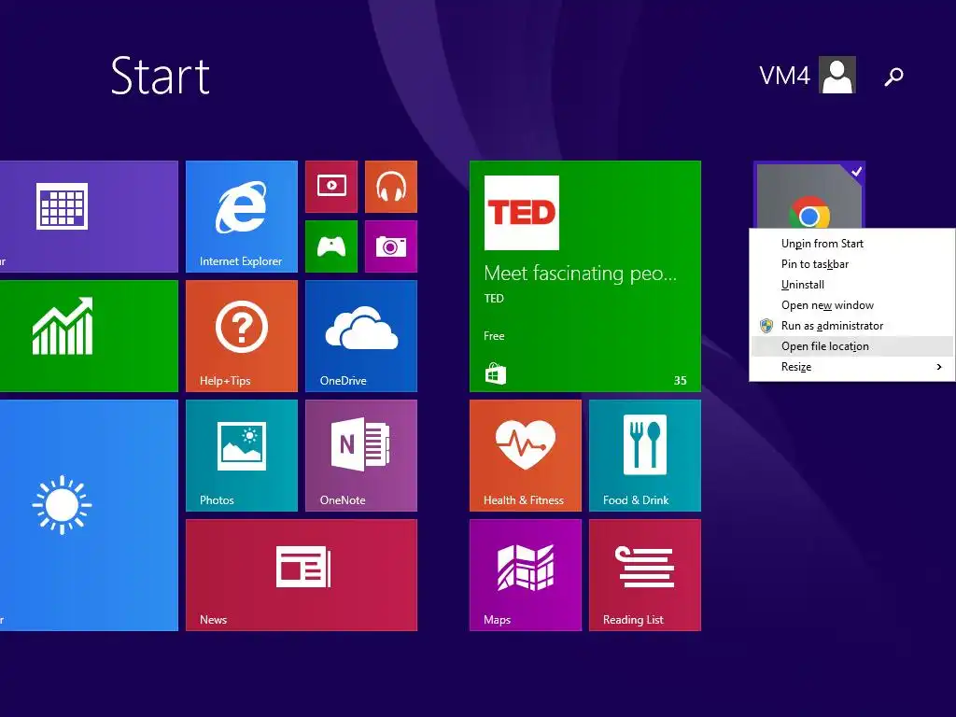The image size is (956, 717).
Task: Open the Finance chart tile
Action: [x=89, y=336]
